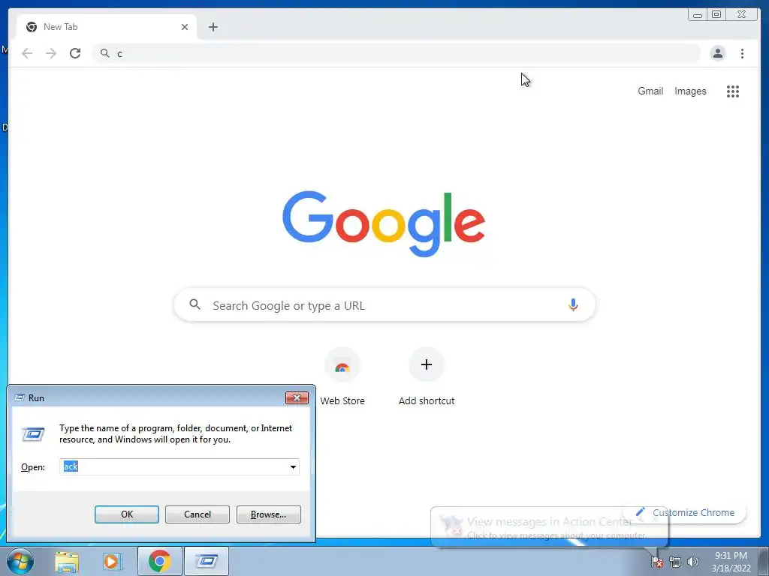Click the Run icon in the dialog title bar
This screenshot has width=769, height=576.
tap(20, 397)
